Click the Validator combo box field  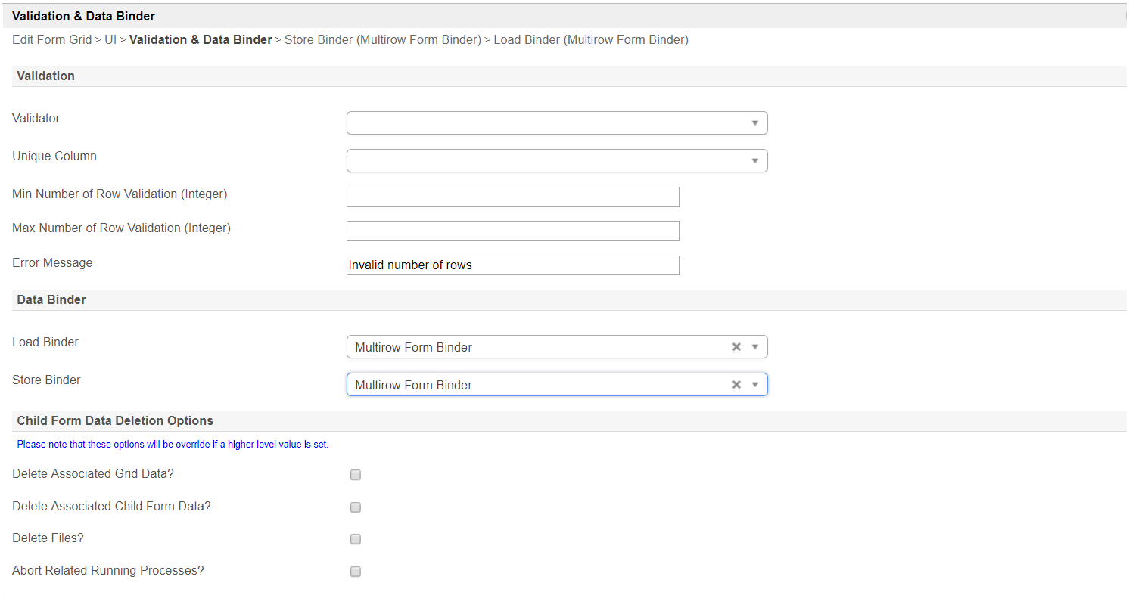pos(545,123)
